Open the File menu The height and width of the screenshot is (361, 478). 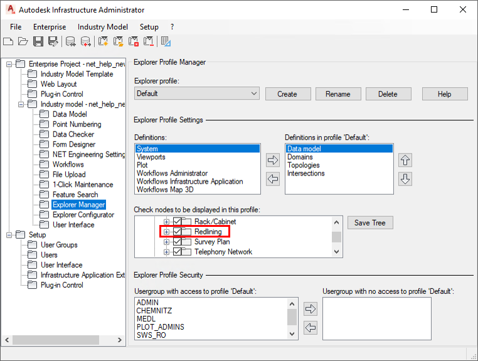(x=16, y=27)
